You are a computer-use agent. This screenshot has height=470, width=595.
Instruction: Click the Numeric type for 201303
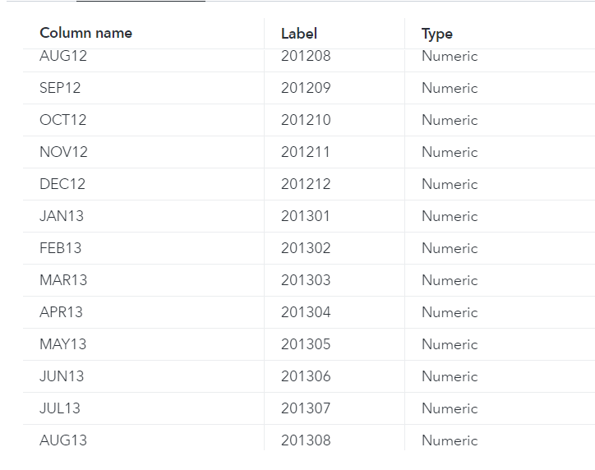450,280
